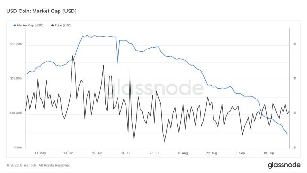Select the 27. Jun date label
This screenshot has height=173, width=307.
pyautogui.click(x=97, y=153)
